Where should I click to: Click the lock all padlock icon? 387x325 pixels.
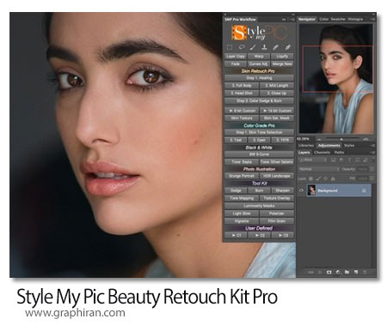(x=333, y=178)
